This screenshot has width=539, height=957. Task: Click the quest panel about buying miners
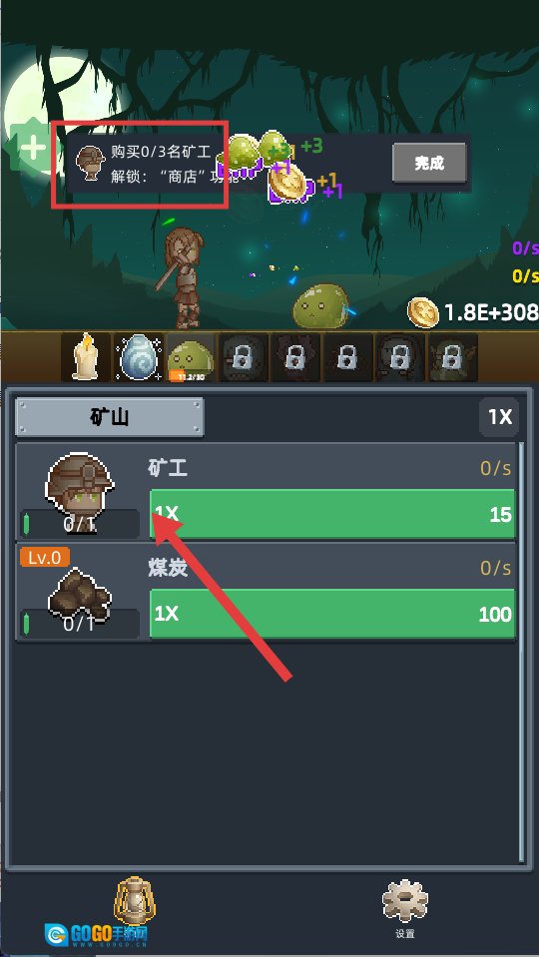(269, 163)
